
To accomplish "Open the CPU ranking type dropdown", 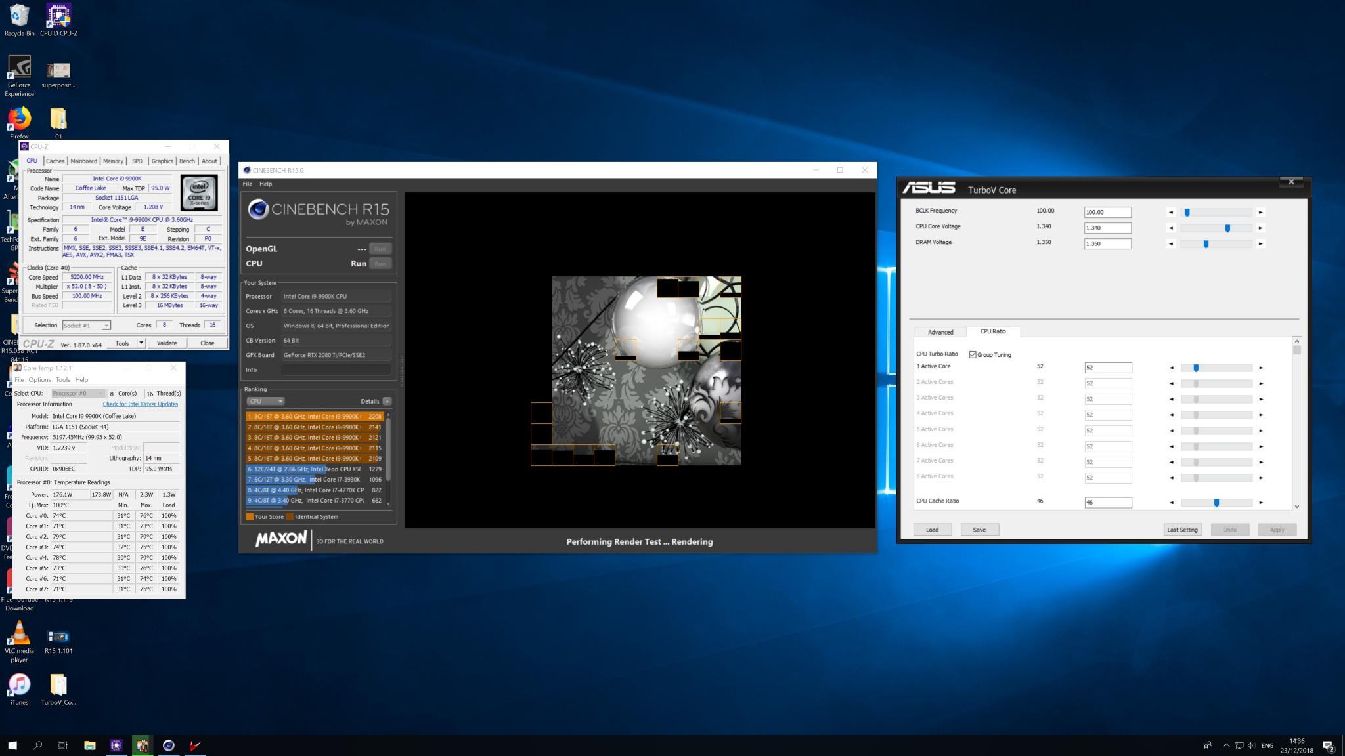I will 265,401.
